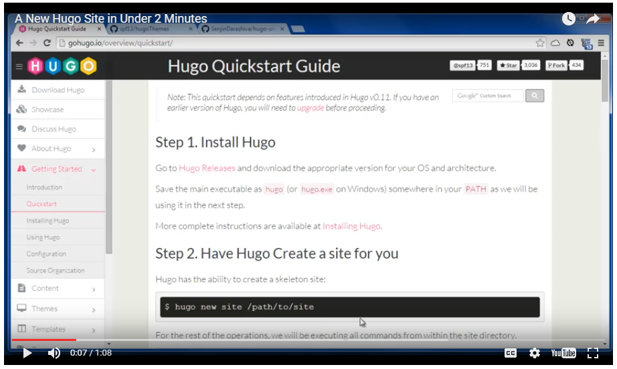Close the Hugo Quickstart Guide tab
Screen dimensions: 617x369
[x=99, y=29]
